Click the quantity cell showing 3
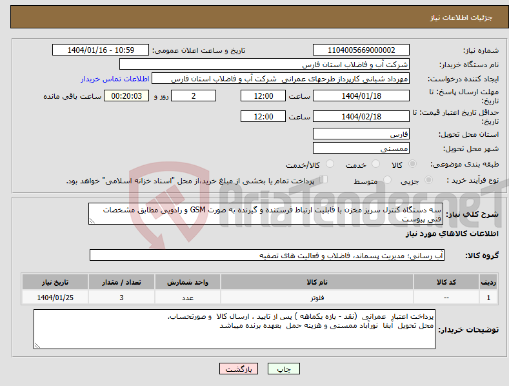 click(x=121, y=298)
